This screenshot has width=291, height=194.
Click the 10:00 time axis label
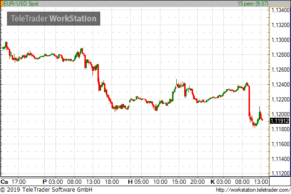pyautogui.click(x=160, y=182)
